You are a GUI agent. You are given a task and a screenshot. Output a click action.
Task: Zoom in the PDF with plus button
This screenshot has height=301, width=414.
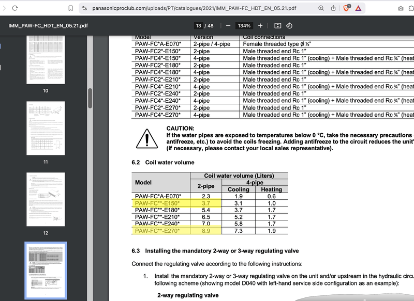[260, 25]
